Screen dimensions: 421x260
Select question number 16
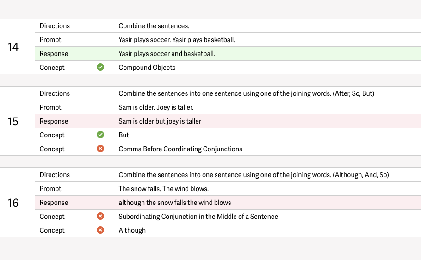click(x=13, y=203)
